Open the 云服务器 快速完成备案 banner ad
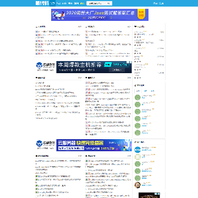198x198 pixels. point(94,145)
